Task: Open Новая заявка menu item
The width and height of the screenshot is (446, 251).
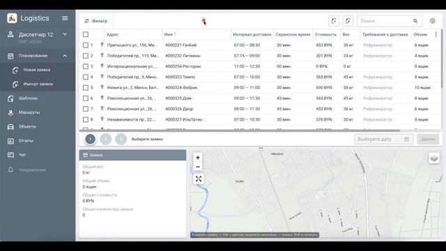Action: (37, 70)
